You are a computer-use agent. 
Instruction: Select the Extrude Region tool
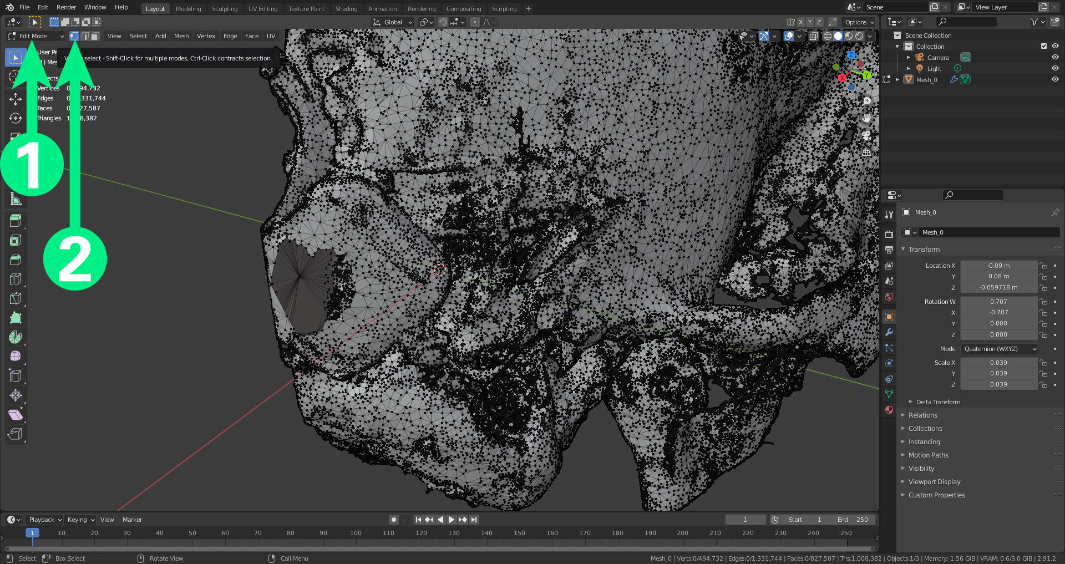(16, 221)
